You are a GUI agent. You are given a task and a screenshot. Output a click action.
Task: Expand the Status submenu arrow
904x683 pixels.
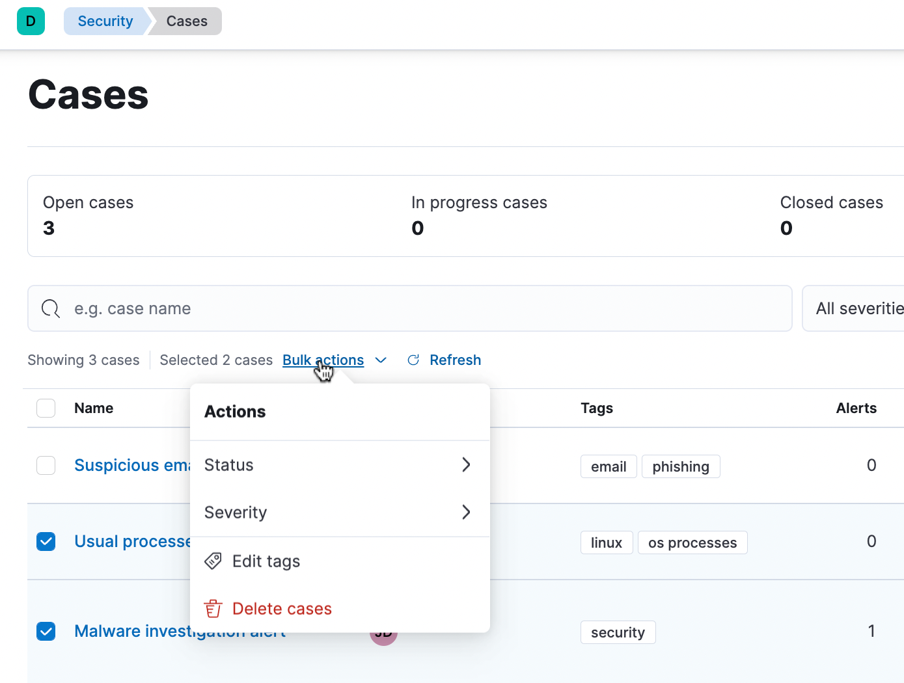466,464
